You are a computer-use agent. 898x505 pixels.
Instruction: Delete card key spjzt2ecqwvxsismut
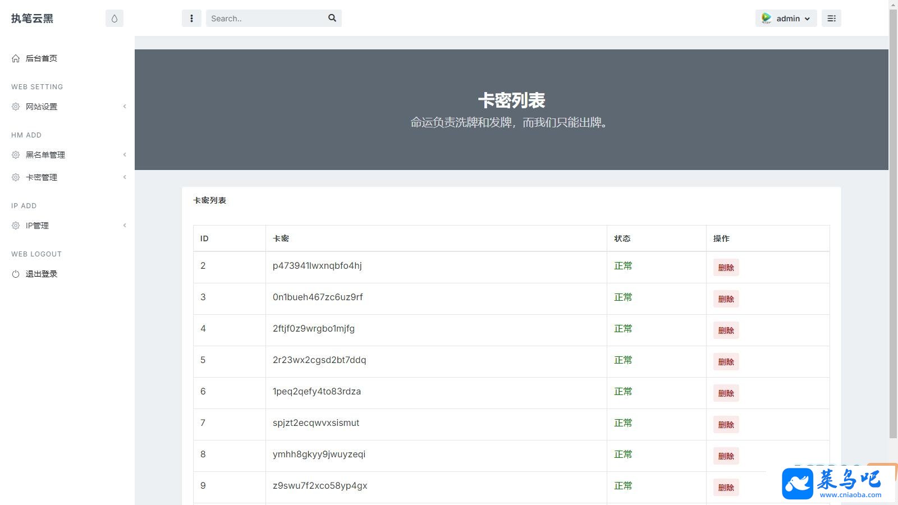click(726, 425)
